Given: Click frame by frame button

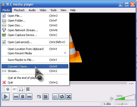Looking at the screenshot, I should pos(28,89).
